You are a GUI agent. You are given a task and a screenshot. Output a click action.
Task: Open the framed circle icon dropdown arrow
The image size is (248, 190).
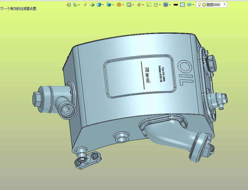(x=133, y=5)
